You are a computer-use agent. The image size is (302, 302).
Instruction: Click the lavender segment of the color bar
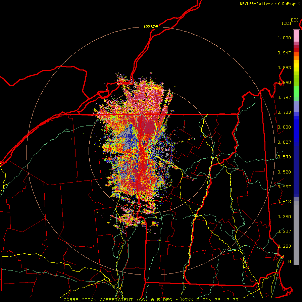(296, 106)
